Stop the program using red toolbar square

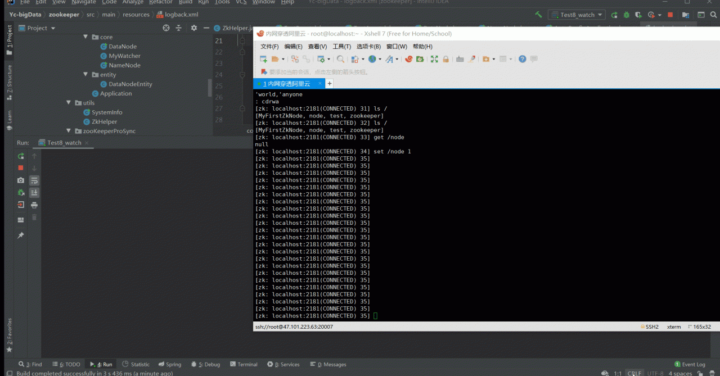point(670,15)
